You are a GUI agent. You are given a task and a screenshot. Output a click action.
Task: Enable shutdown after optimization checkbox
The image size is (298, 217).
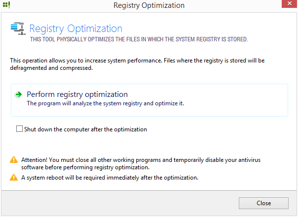click(x=20, y=129)
